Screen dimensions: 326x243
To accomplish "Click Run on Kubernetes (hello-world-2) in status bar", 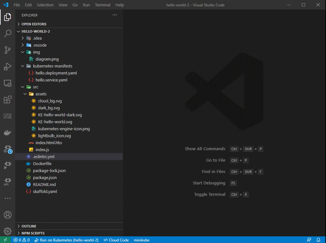I will (66, 240).
